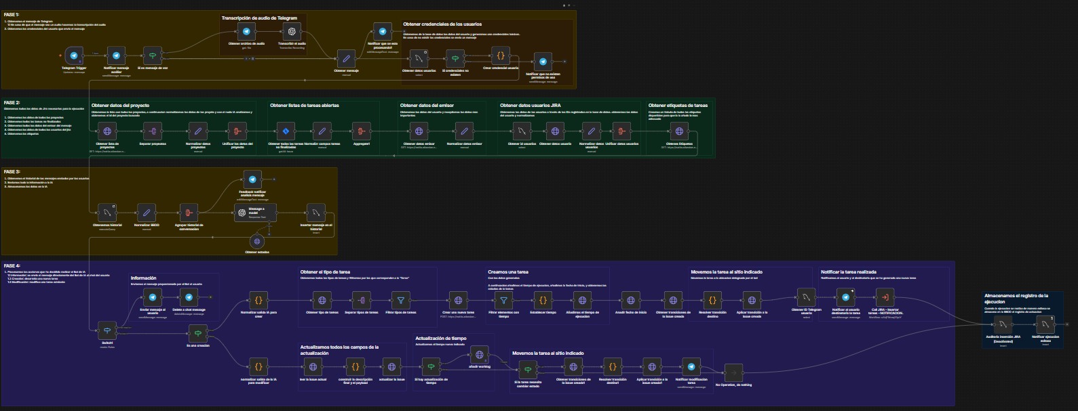Click the 'Message a model' node
Screen dimensions: 1078x411
(255, 213)
